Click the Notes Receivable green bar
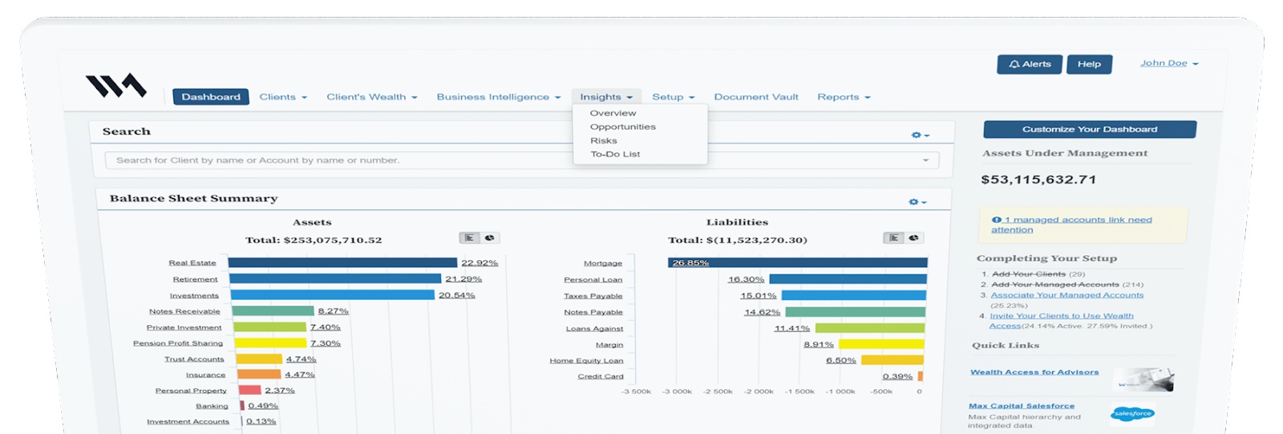Screen dimensions: 1283x434 [x=273, y=310]
